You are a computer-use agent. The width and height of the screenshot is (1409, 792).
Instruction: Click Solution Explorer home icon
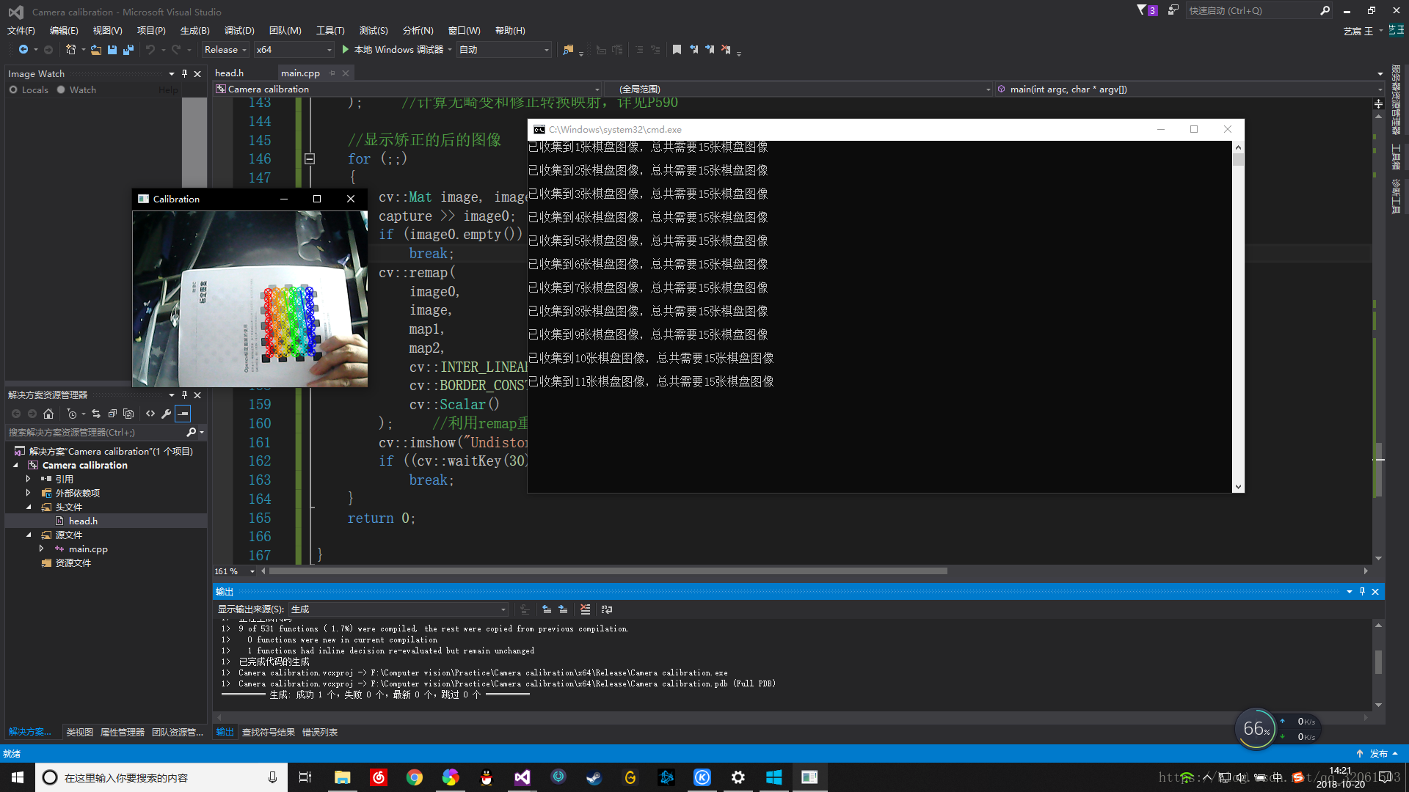click(48, 414)
